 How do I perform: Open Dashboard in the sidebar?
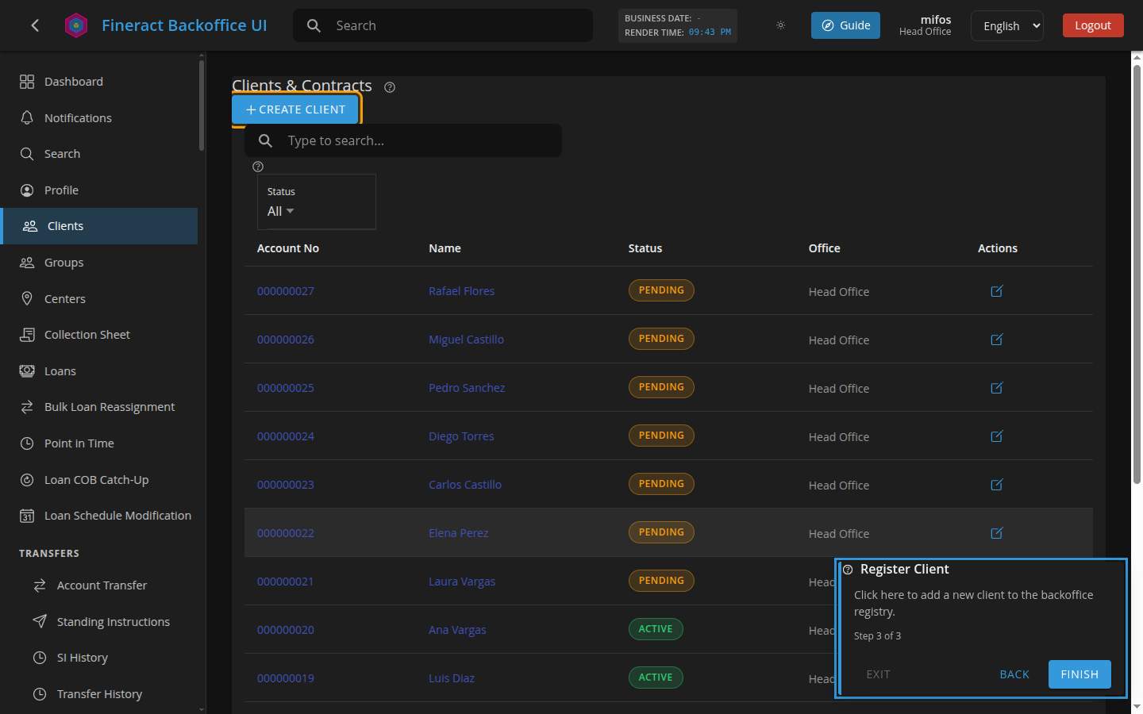click(x=100, y=82)
